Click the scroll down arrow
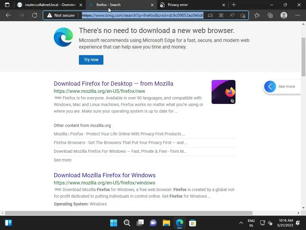This screenshot has height=230, width=306. click(303, 208)
